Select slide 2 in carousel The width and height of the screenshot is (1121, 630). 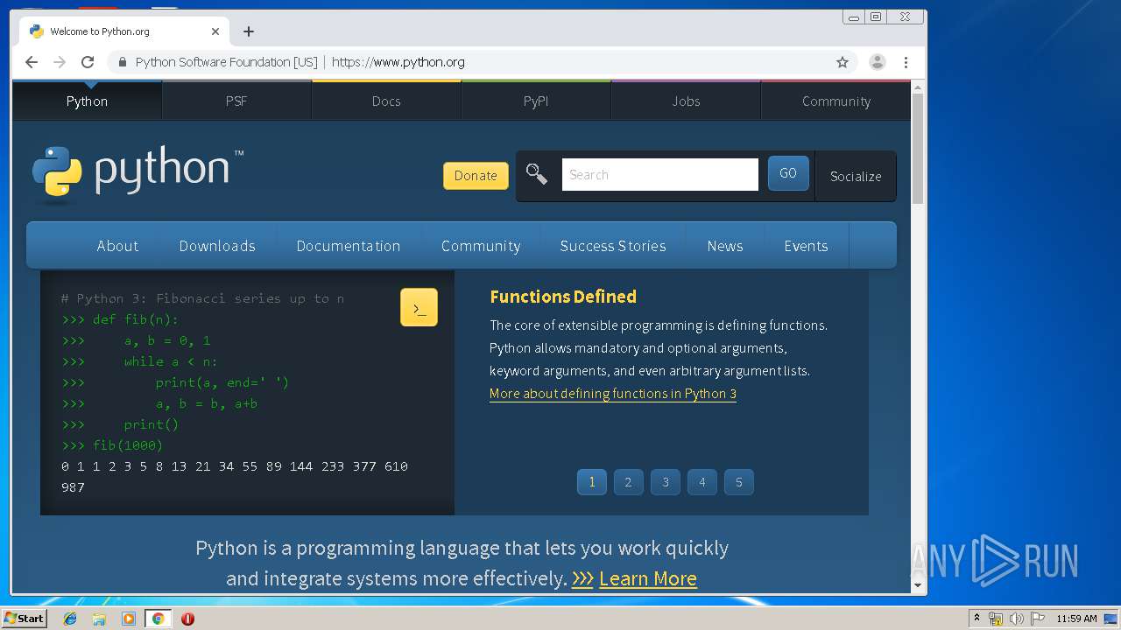pos(629,482)
